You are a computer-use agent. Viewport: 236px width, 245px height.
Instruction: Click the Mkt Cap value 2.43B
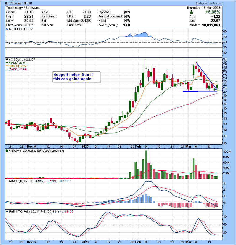coord(86,21)
